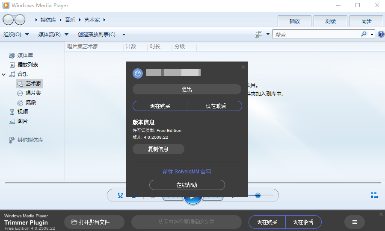Expand the search options dropdown arrow
The width and height of the screenshot is (385, 231).
[x=372, y=34]
